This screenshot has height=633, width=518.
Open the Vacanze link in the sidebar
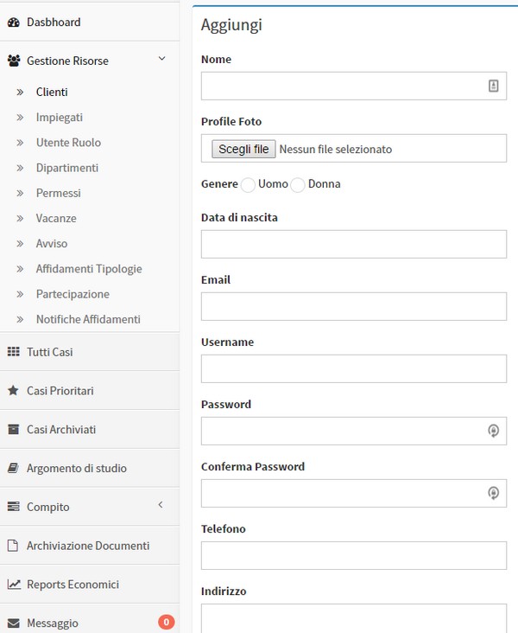56,219
